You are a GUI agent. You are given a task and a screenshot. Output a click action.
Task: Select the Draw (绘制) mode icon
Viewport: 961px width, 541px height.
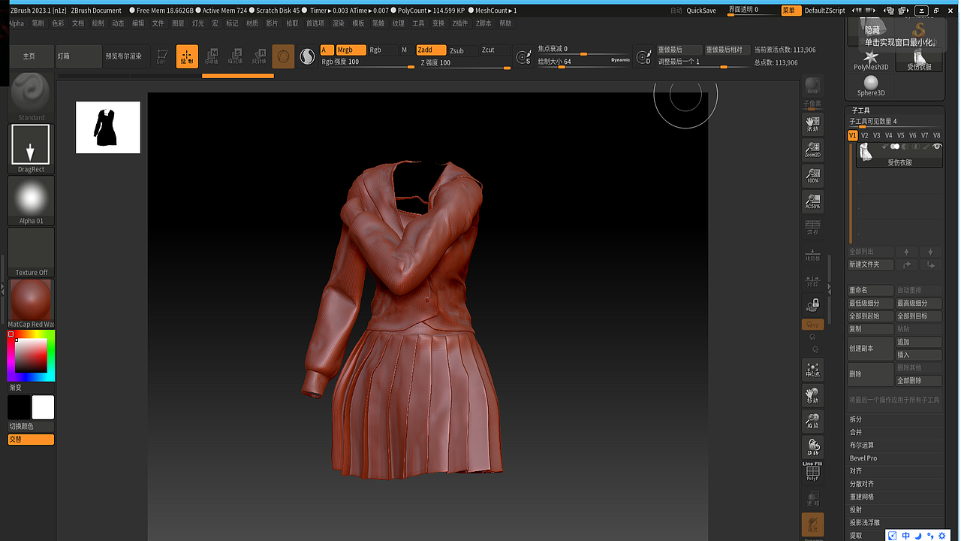tap(187, 56)
